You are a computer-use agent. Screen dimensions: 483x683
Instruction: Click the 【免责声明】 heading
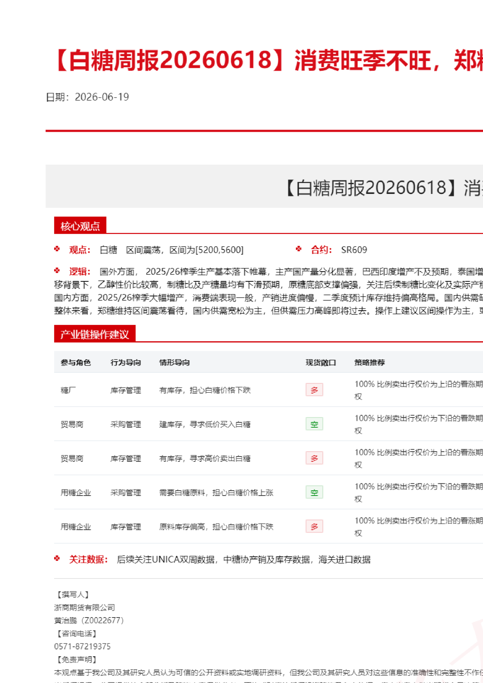point(77,659)
